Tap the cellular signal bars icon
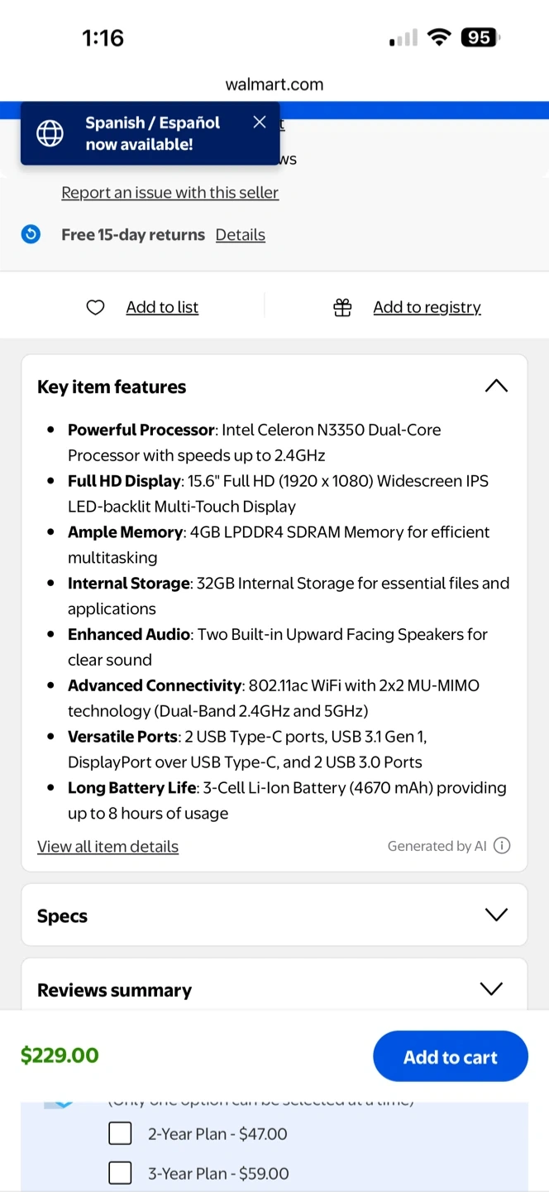549x1192 pixels. click(403, 38)
